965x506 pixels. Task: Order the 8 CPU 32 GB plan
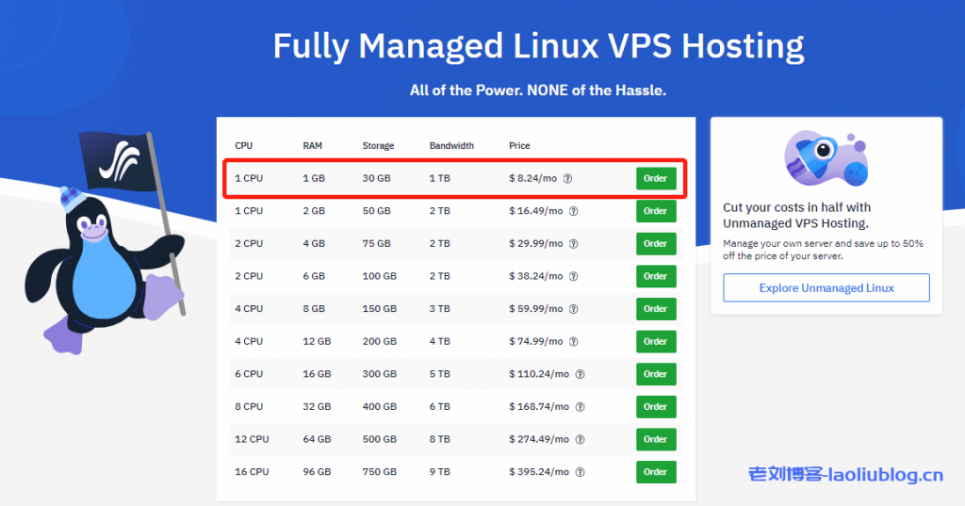point(656,407)
